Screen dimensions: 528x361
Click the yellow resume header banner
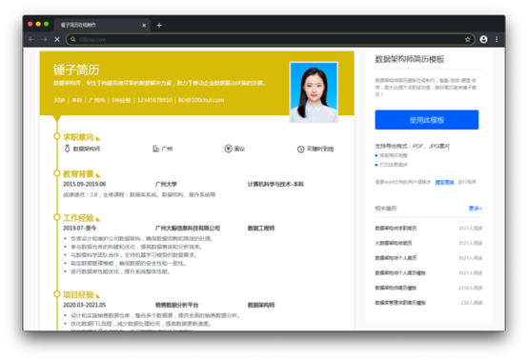pos(197,83)
